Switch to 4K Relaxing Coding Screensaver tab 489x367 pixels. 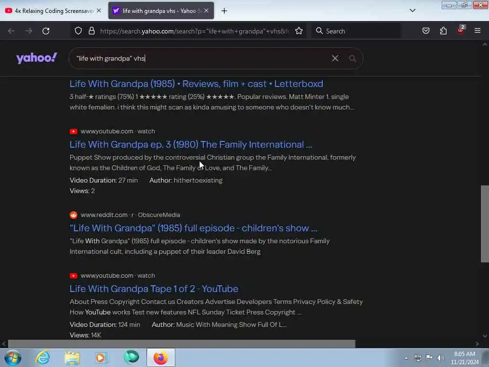pyautogui.click(x=53, y=11)
